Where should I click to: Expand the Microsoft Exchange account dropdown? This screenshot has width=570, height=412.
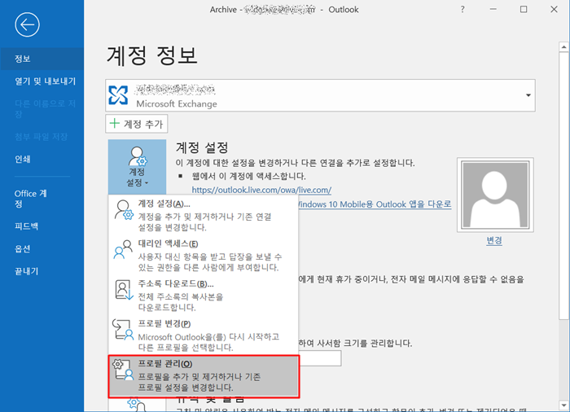pos(528,95)
